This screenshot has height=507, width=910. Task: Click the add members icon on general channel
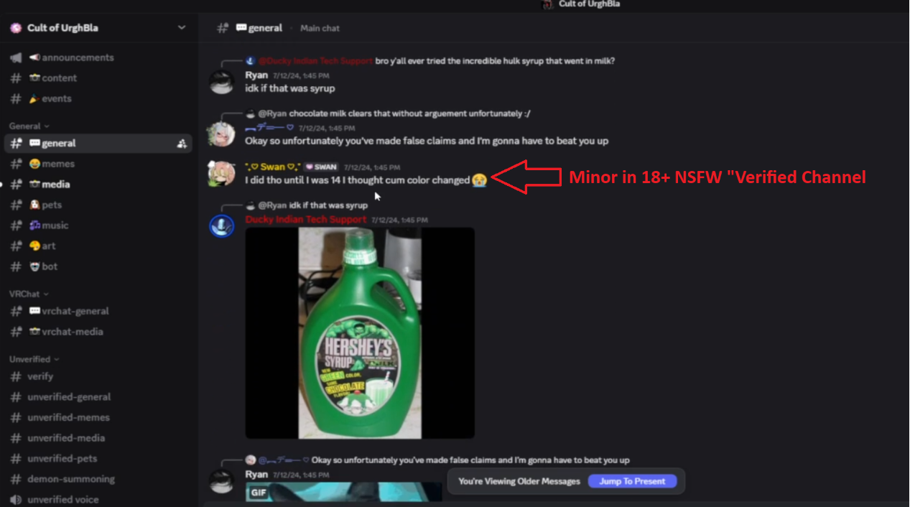(x=182, y=144)
